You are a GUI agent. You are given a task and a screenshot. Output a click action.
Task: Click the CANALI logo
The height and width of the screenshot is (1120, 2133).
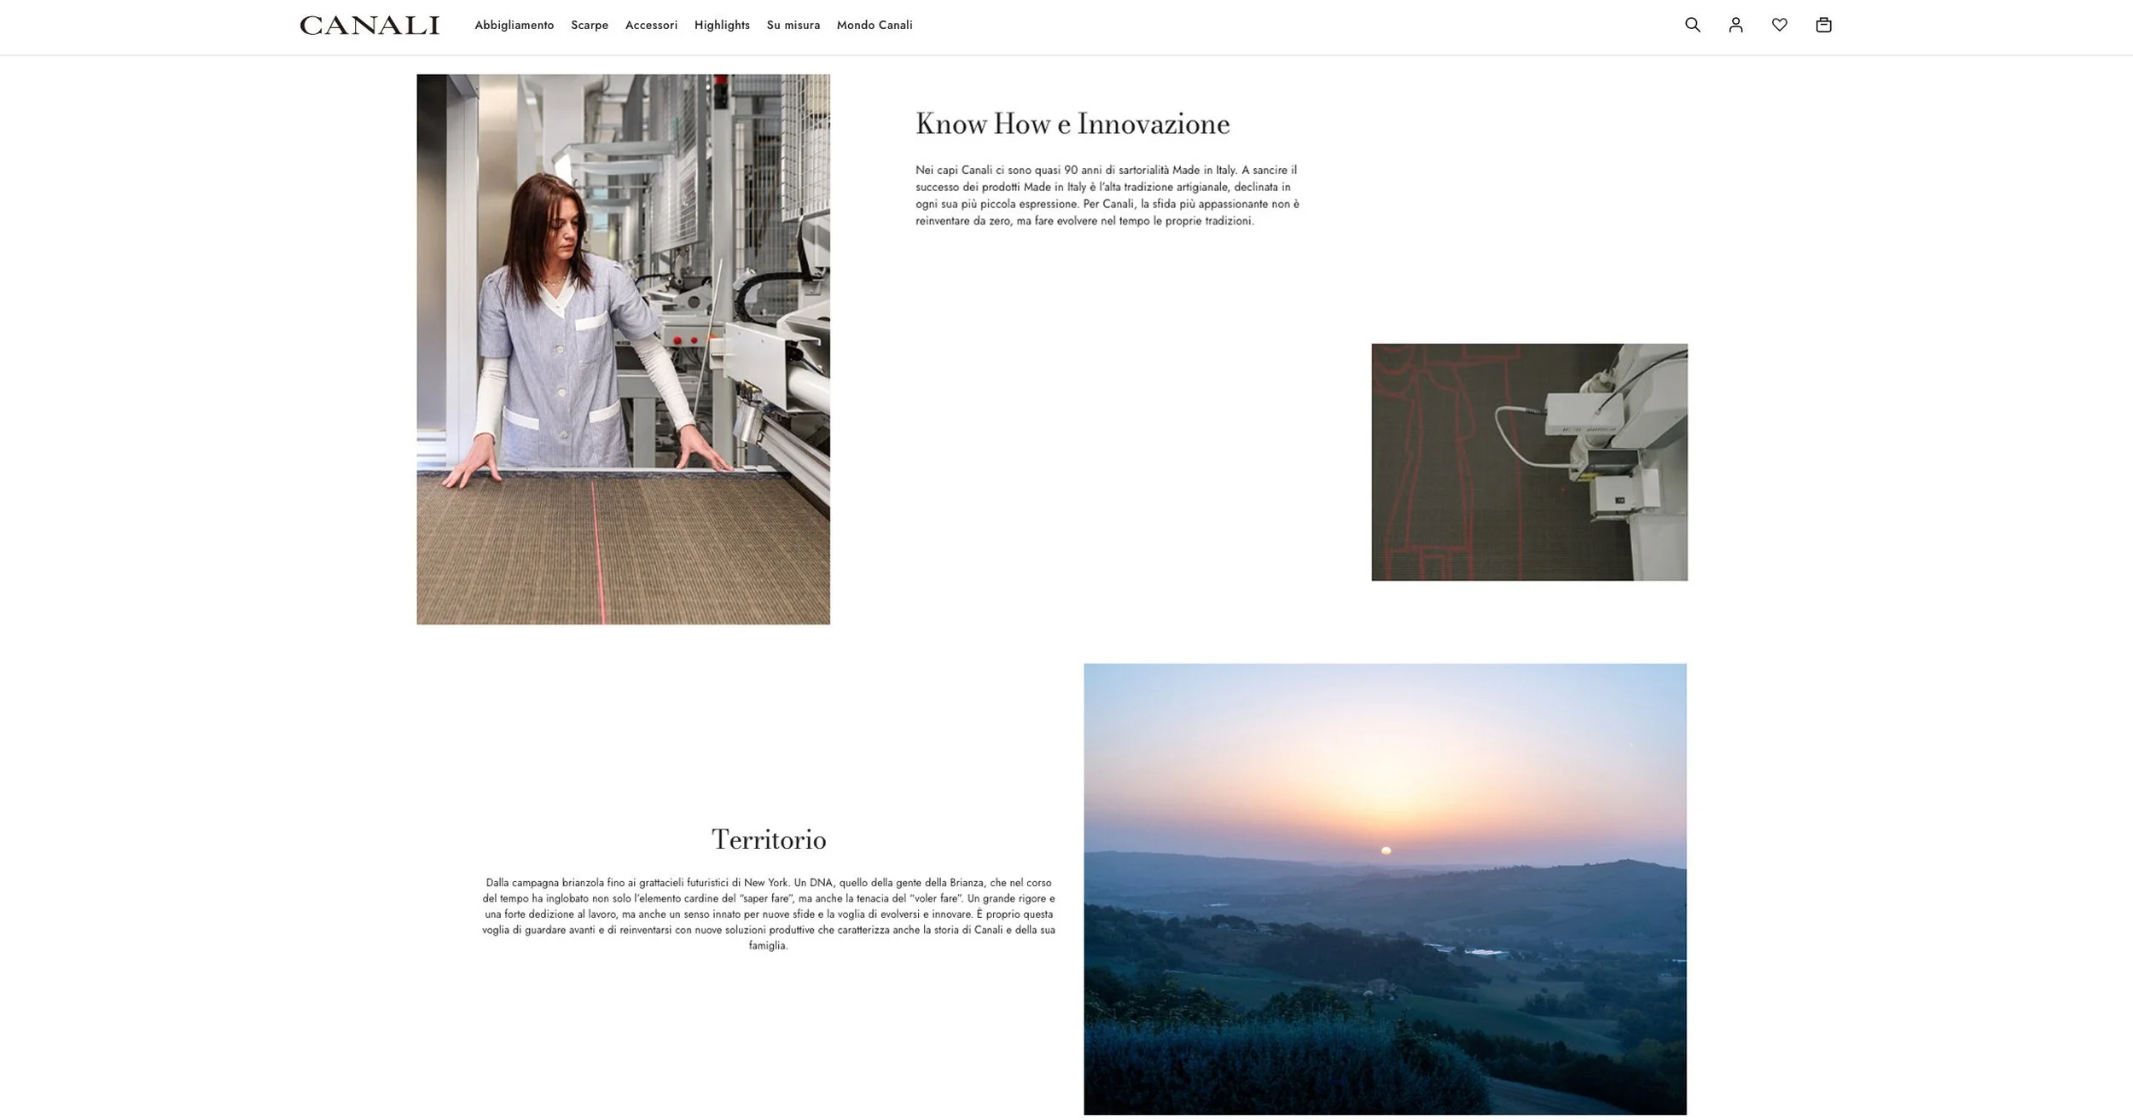click(x=369, y=26)
